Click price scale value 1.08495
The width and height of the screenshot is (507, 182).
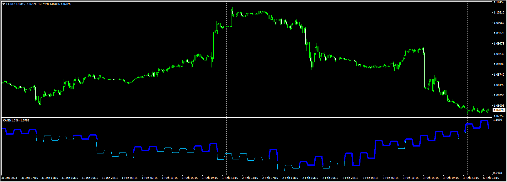point(499,85)
